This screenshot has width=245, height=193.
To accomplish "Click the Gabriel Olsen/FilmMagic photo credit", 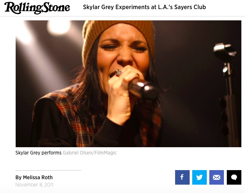I will 90,153.
